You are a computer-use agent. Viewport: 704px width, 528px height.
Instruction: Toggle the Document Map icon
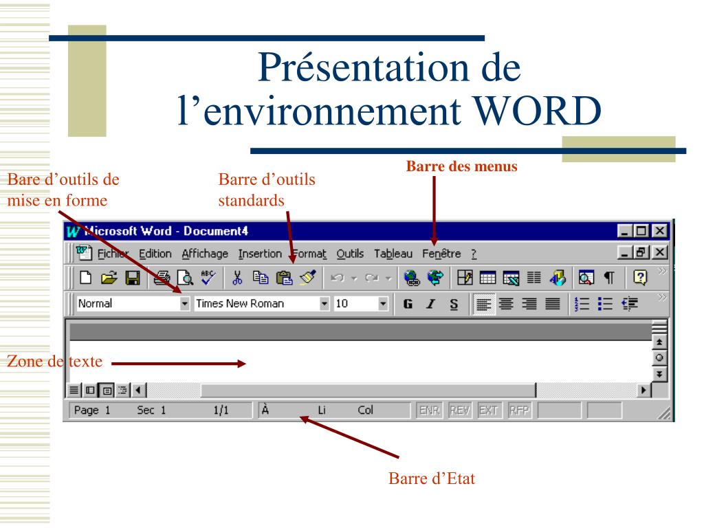(586, 278)
